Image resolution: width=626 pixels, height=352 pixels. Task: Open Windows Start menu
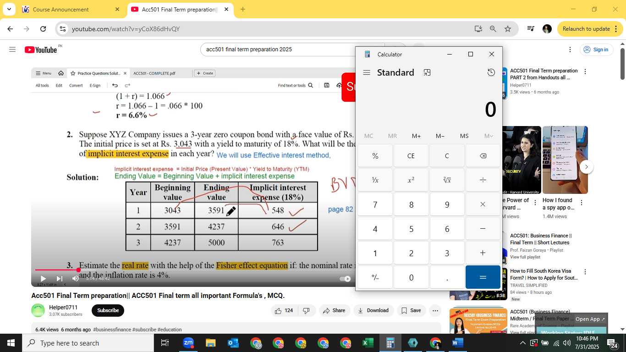pos(11,343)
